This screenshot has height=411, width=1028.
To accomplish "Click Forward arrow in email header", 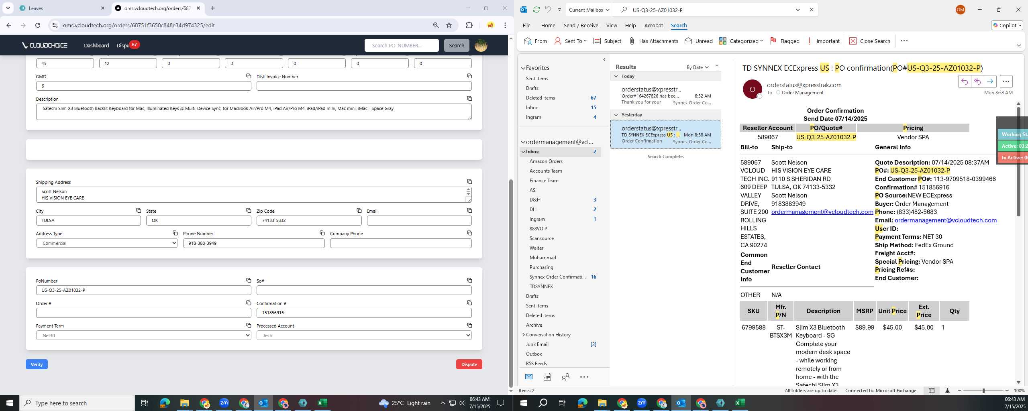I will tap(990, 81).
